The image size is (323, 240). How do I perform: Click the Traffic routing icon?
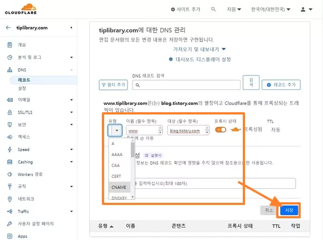pos(9,211)
